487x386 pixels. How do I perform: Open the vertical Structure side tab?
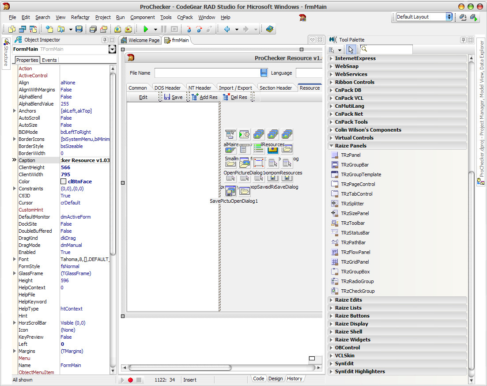6,53
